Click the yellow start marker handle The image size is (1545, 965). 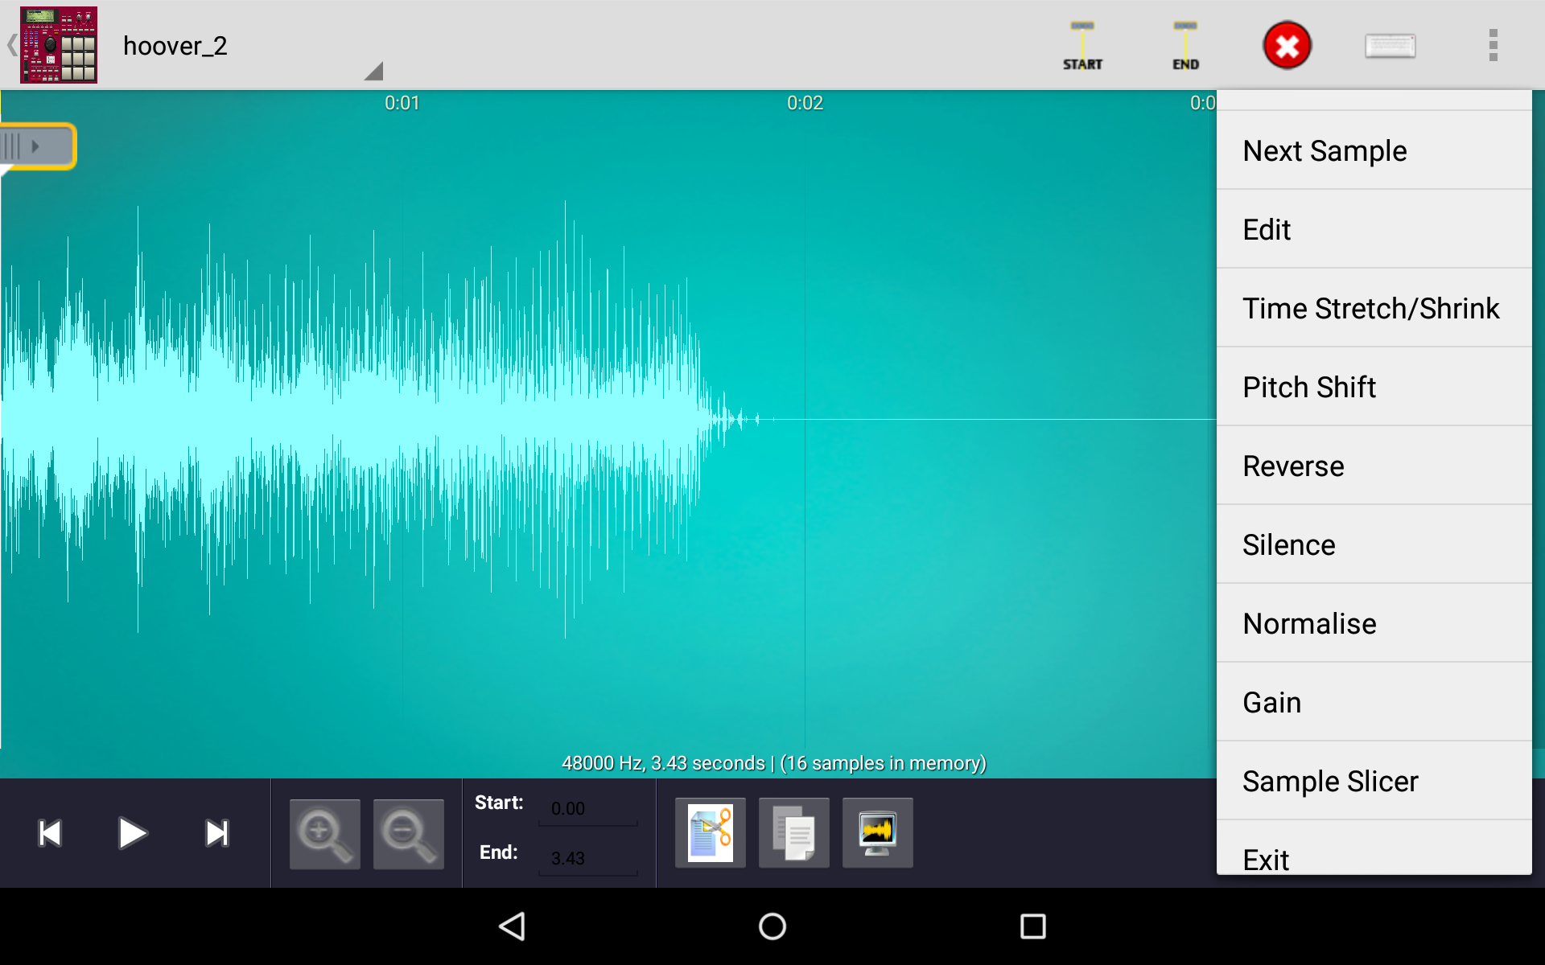click(37, 146)
